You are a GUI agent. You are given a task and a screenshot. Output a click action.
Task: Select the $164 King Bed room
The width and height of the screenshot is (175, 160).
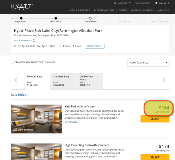tap(155, 119)
